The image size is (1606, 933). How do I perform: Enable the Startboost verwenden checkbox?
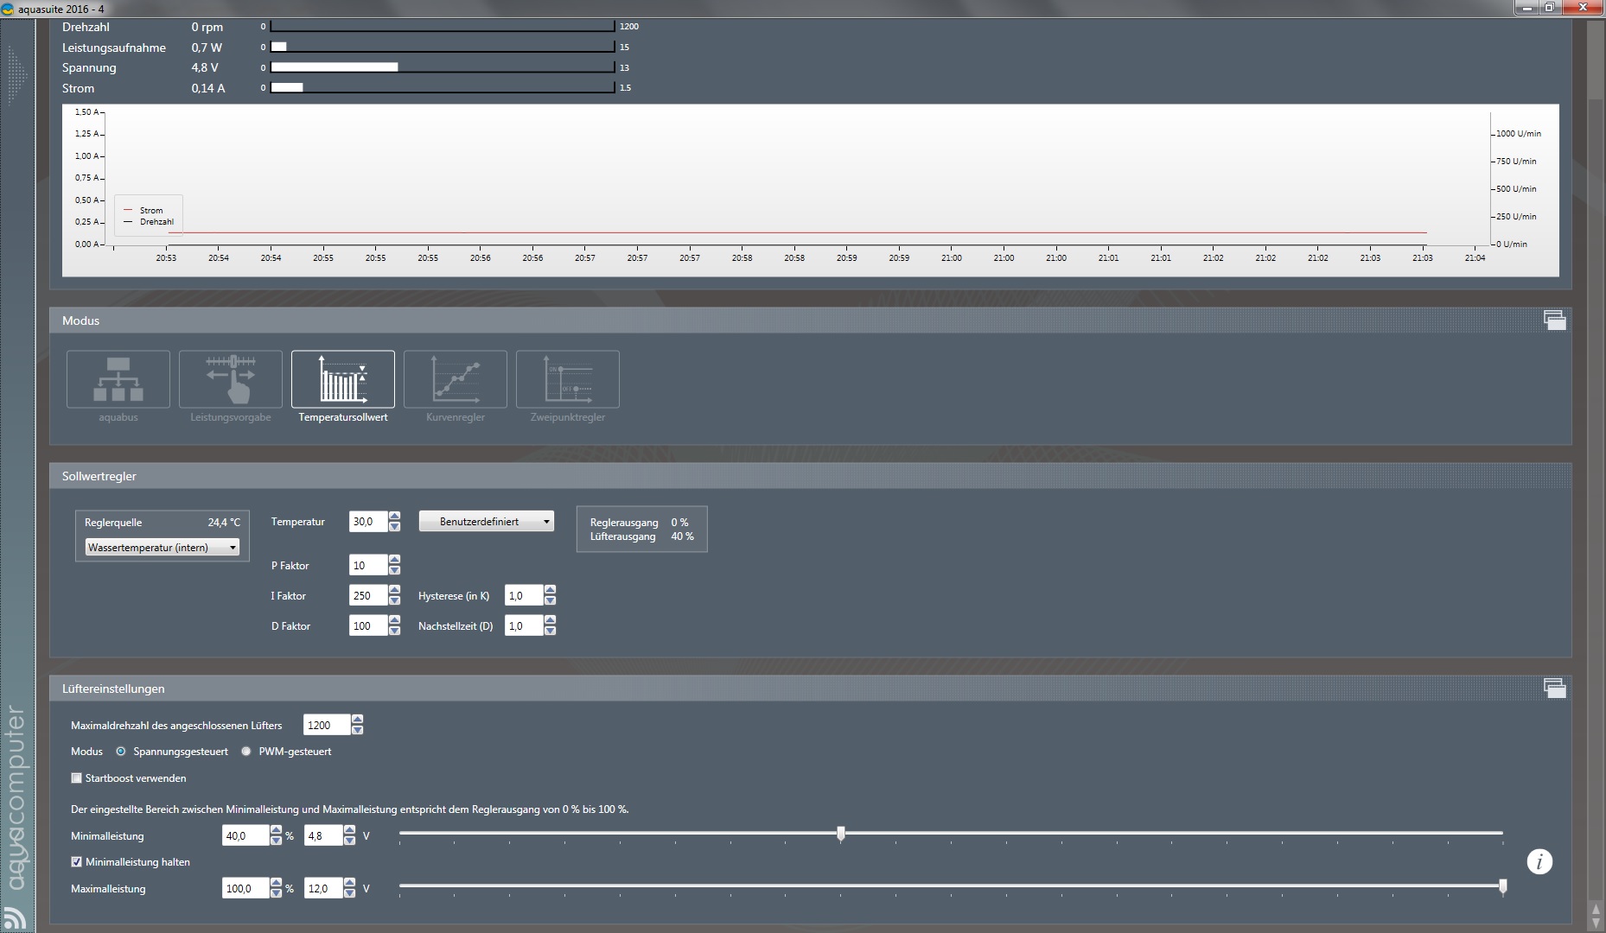[77, 778]
